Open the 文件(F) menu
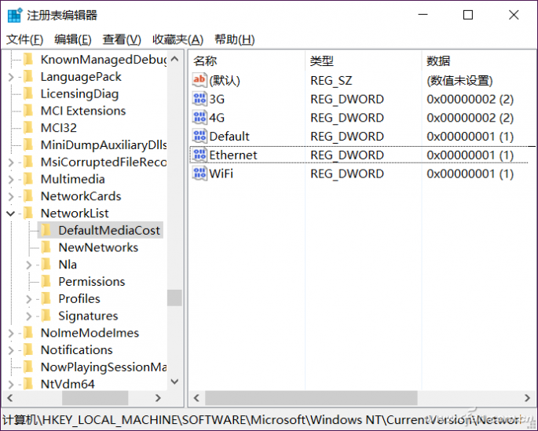The image size is (538, 431). pyautogui.click(x=24, y=39)
